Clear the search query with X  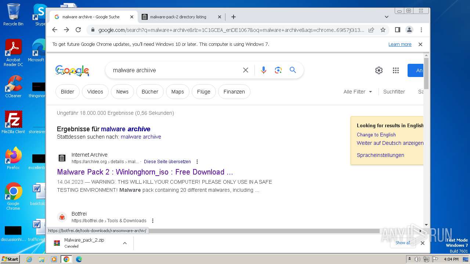246,70
